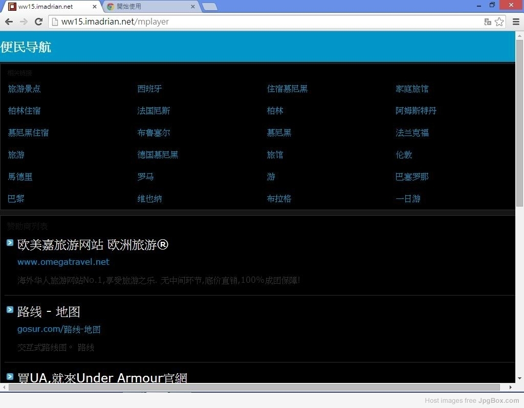The image size is (524, 408).
Task: Open the 買UA,就來Under Armour官網 ad title
Action: [102, 378]
